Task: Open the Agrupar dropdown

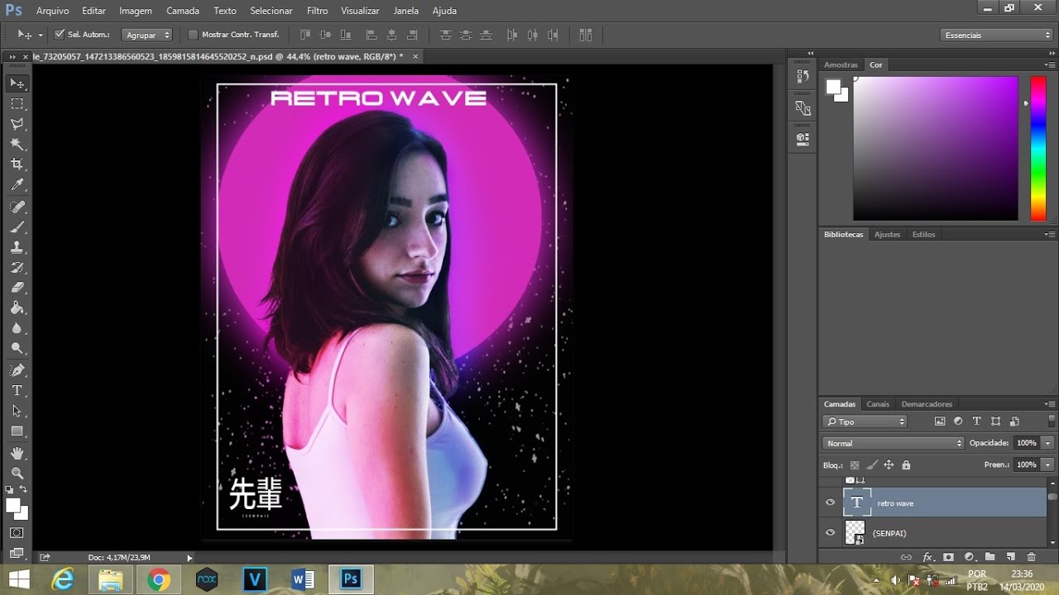Action: [146, 35]
